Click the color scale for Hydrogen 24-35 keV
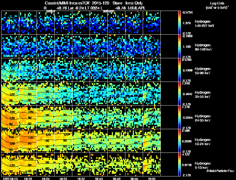Screen dimensions: 236x180 [179, 117]
